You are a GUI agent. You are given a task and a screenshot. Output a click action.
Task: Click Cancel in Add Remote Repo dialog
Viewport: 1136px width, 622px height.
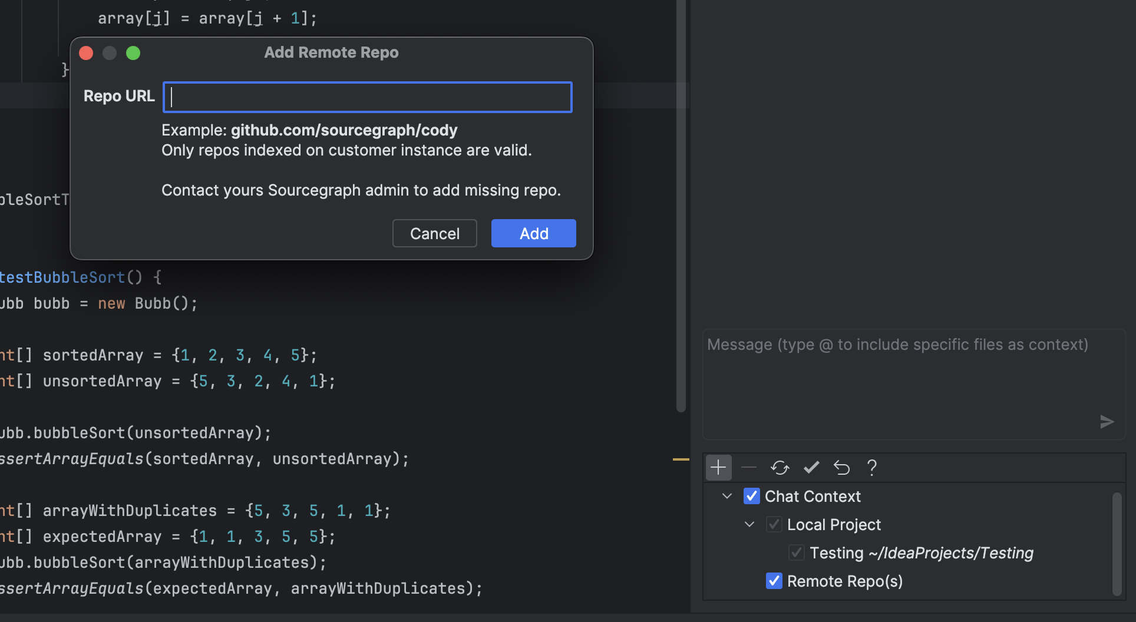(435, 233)
